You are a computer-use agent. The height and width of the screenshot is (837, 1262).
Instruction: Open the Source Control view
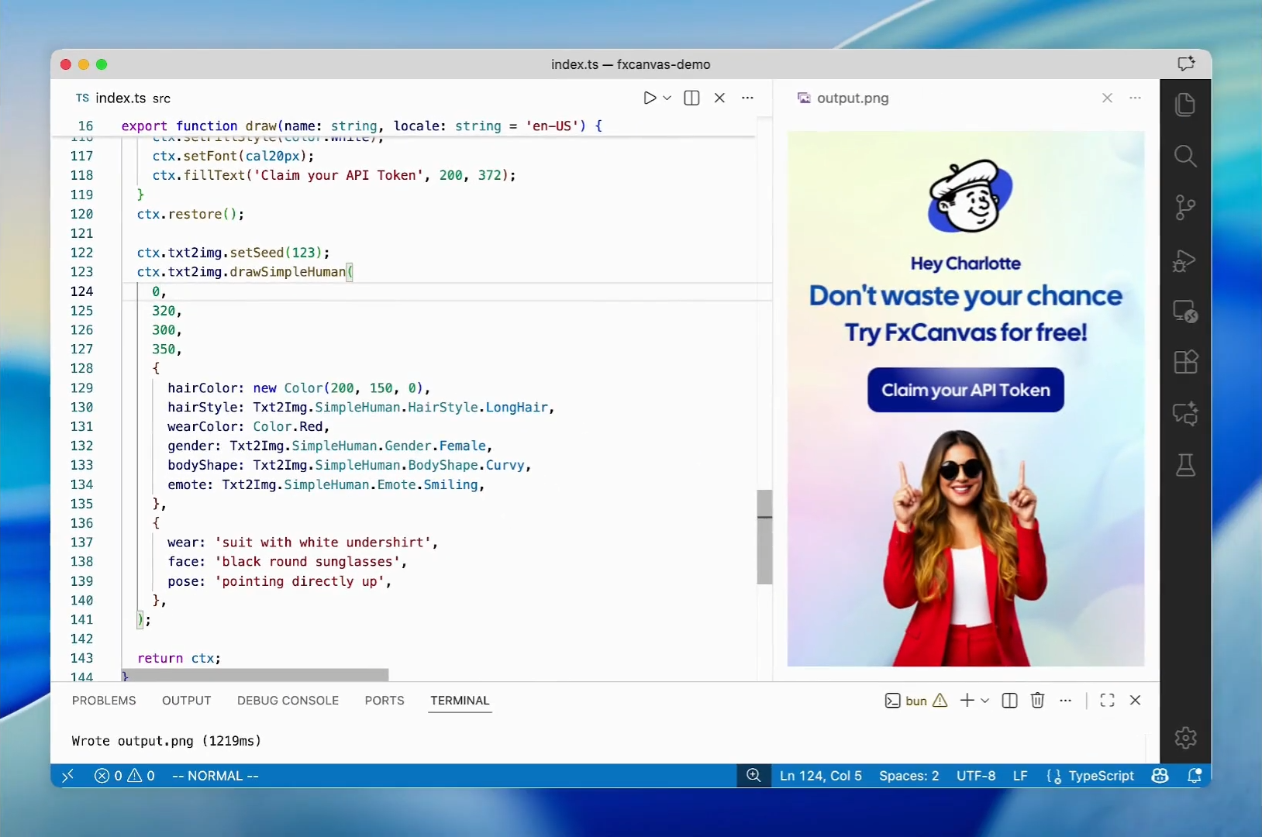(x=1184, y=208)
